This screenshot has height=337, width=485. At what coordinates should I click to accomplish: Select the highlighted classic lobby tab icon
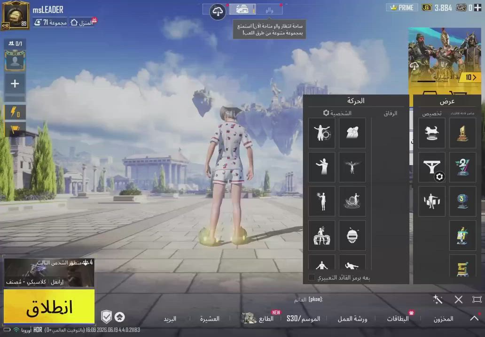pos(242,9)
